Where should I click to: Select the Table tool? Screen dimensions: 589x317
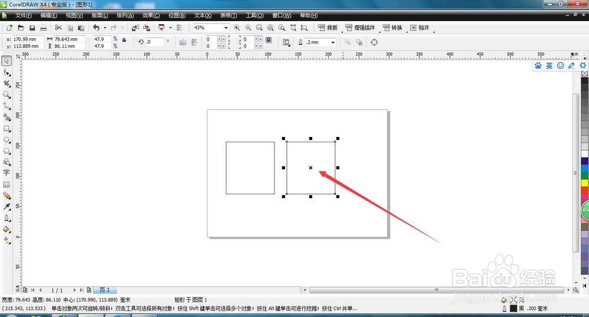point(6,185)
